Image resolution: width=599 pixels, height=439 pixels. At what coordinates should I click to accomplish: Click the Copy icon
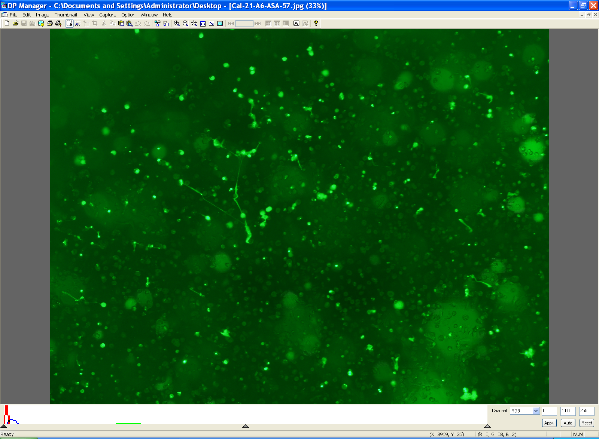112,23
